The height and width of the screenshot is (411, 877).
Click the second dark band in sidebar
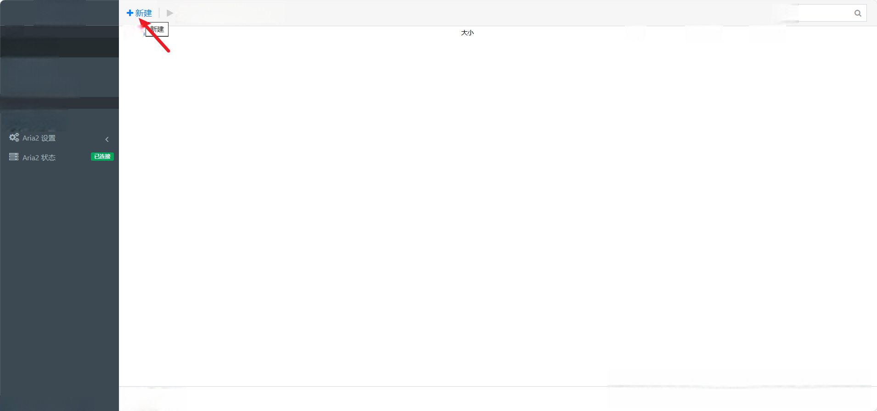[60, 103]
